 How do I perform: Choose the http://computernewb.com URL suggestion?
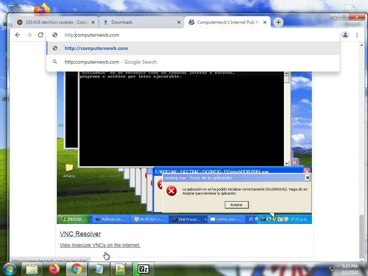193,49
